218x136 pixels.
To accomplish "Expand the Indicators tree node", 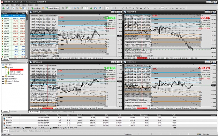I will pyautogui.click(x=3, y=77).
